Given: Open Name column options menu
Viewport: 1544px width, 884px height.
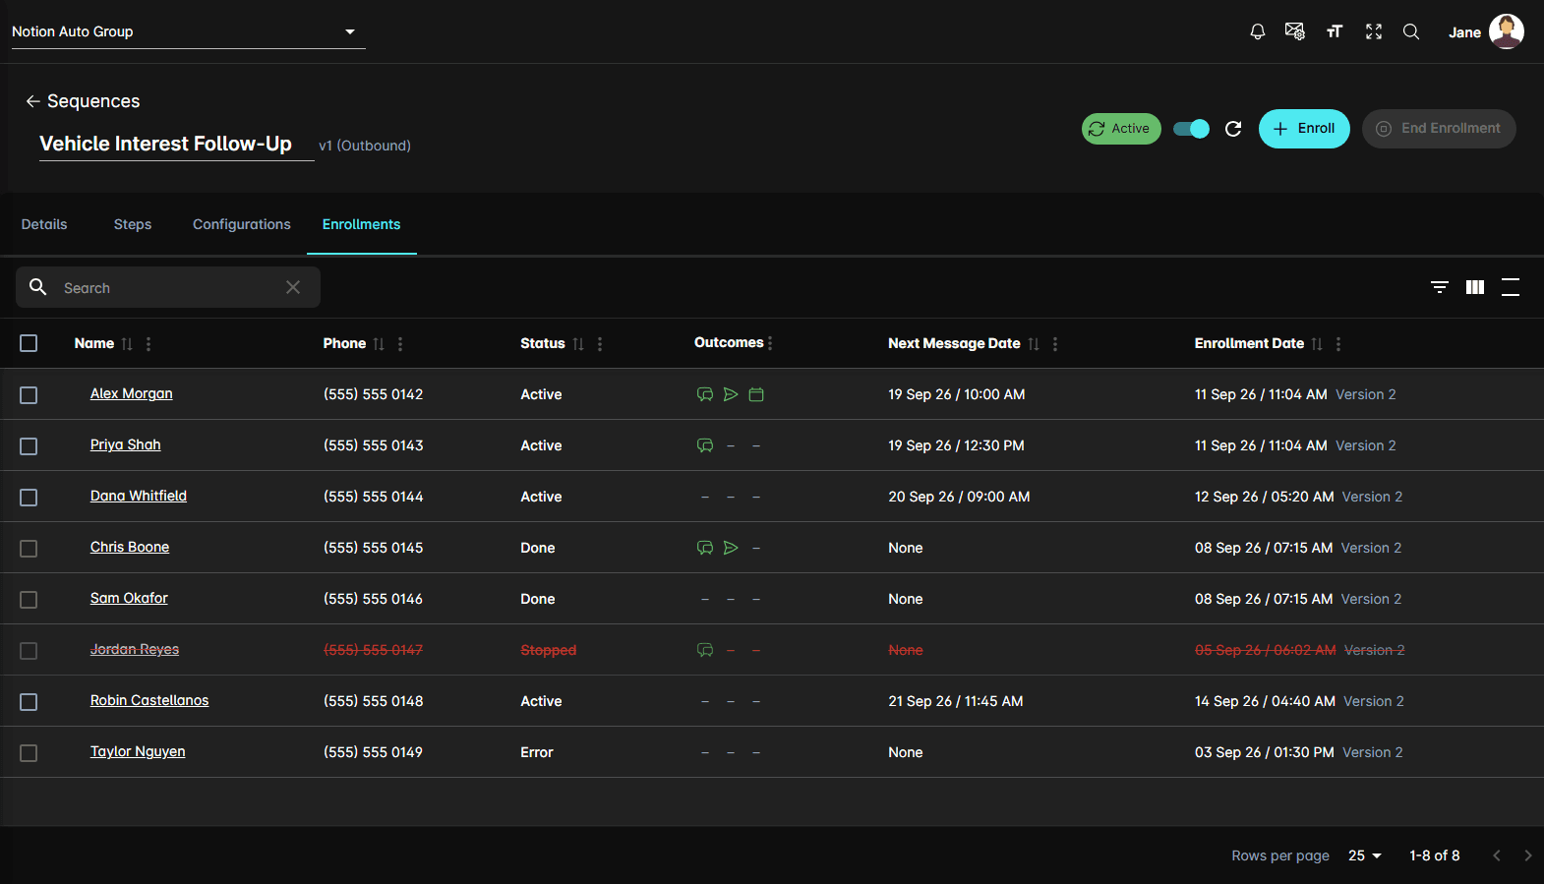Looking at the screenshot, I should click(148, 344).
